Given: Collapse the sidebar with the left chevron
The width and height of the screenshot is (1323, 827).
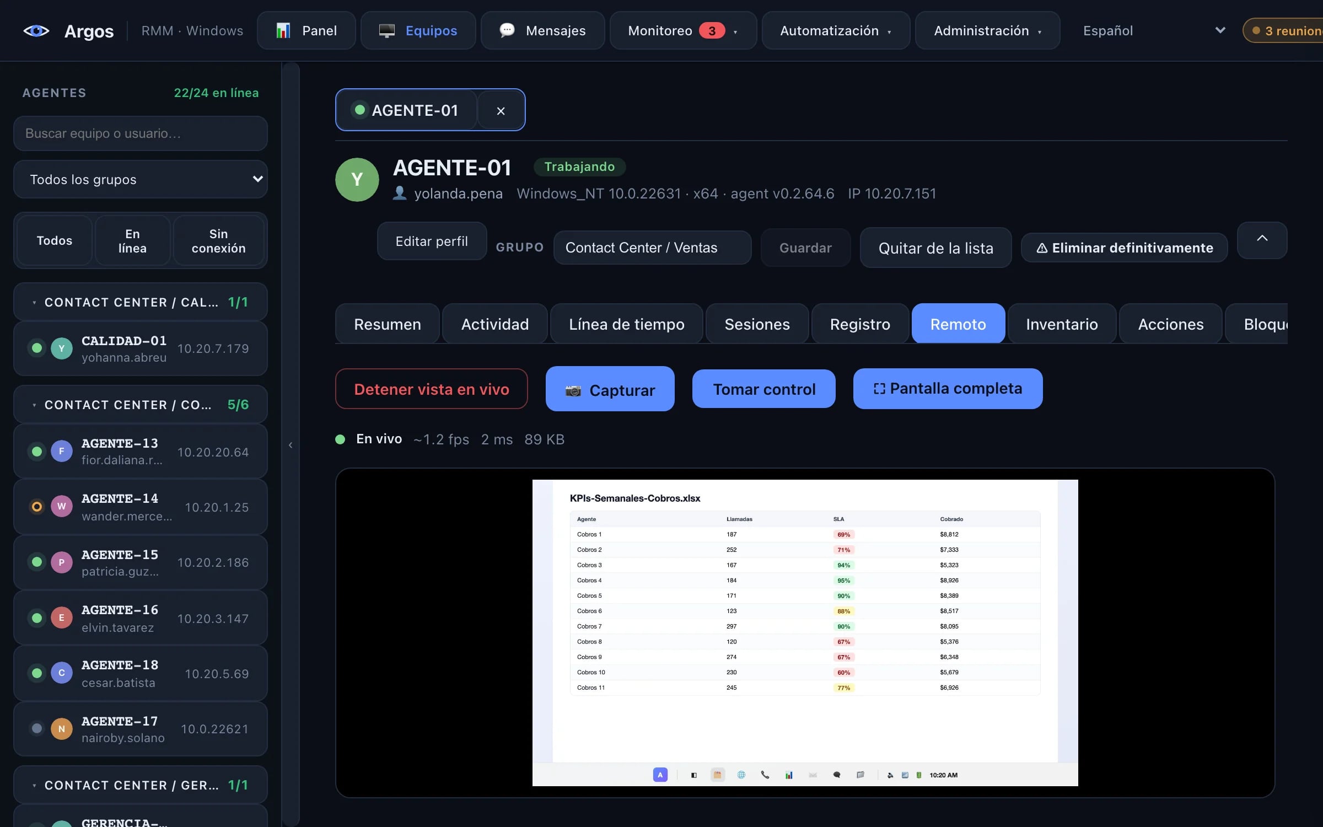Looking at the screenshot, I should click(x=291, y=445).
